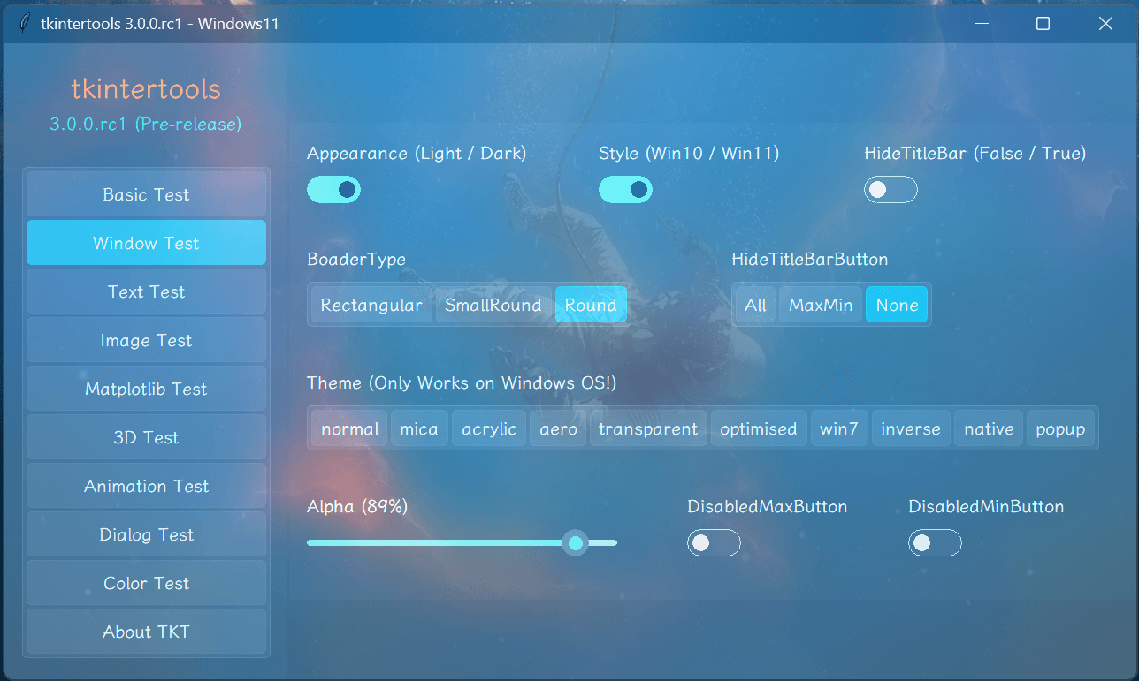The image size is (1139, 681).
Task: Select None under HideTitleBarButton
Action: (897, 305)
